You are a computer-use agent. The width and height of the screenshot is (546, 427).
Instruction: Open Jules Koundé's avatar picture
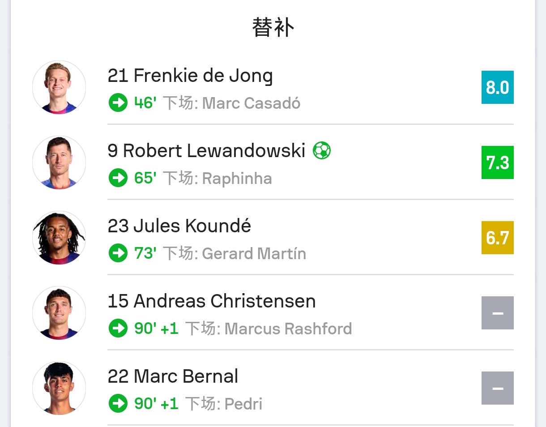(x=59, y=238)
